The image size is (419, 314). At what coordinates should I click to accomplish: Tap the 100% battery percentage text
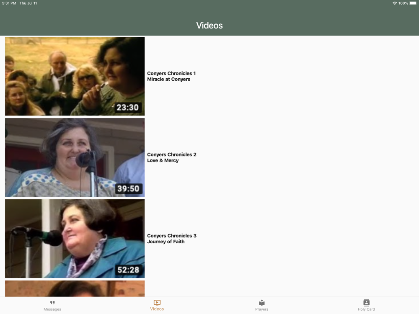[403, 3]
